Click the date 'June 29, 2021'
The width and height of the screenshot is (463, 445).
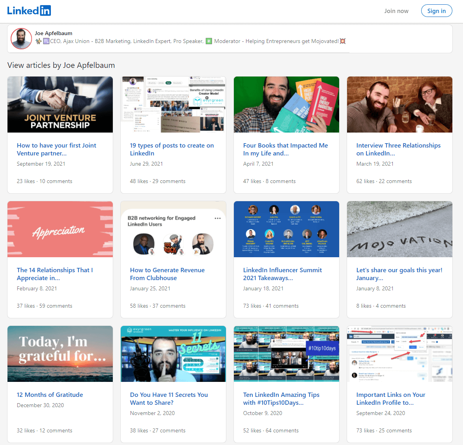point(146,164)
